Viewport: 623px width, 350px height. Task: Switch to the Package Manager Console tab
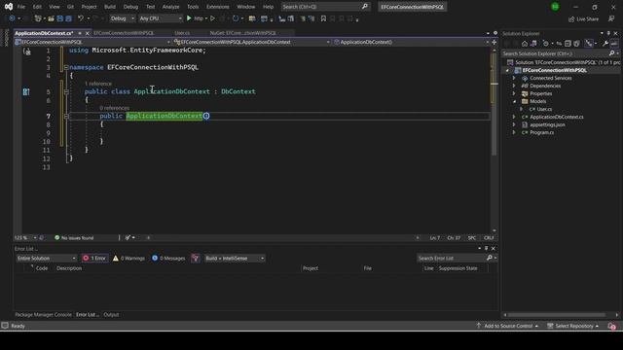click(43, 315)
